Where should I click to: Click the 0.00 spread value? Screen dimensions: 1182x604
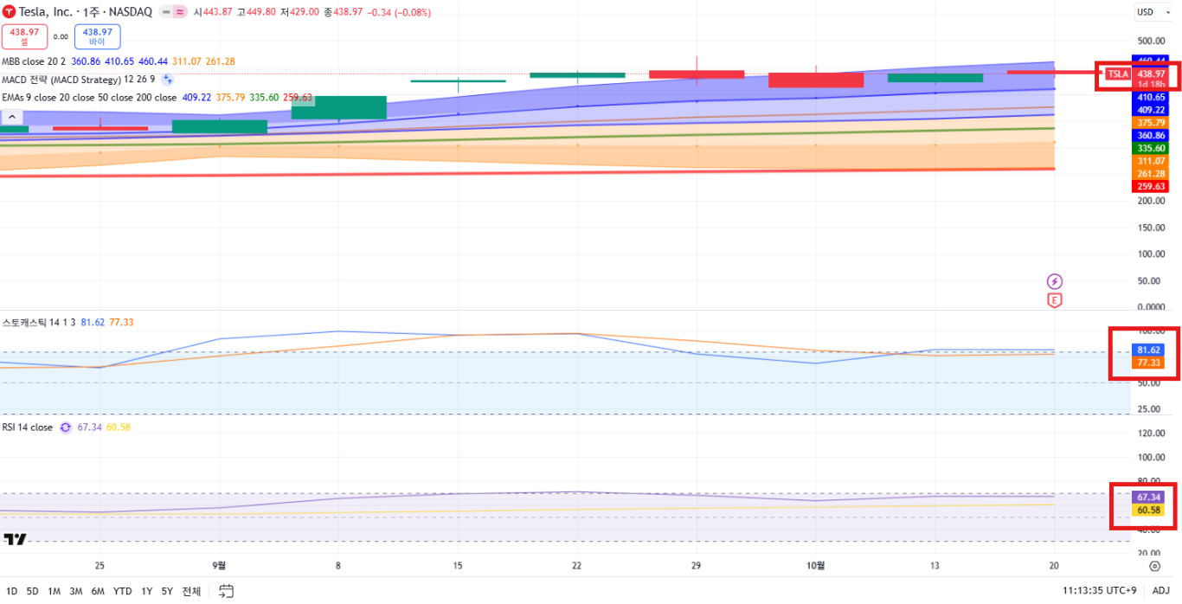(x=61, y=37)
